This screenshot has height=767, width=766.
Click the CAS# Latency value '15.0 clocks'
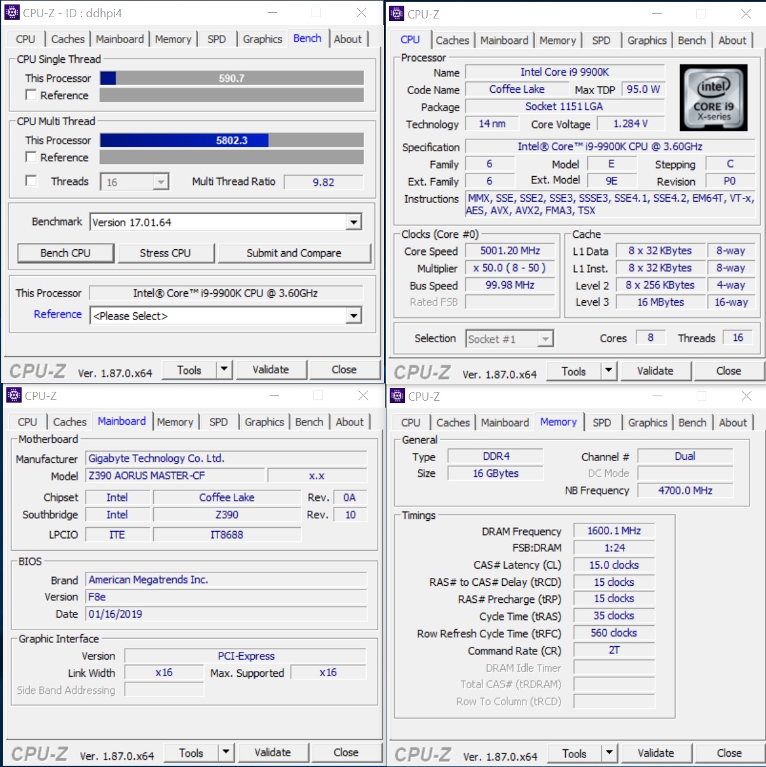point(614,565)
